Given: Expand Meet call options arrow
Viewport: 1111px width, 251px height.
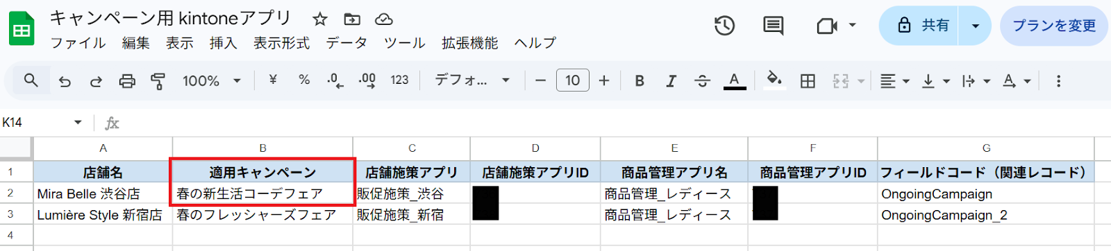Looking at the screenshot, I should pos(853,26).
